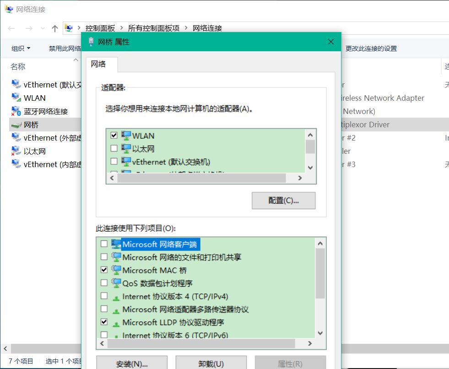The height and width of the screenshot is (369, 449).
Task: Click the 以太网 adapter icon in the bridge adapter list
Action: [126, 148]
